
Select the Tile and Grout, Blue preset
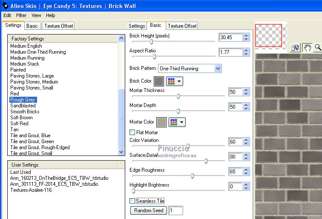(x=30, y=135)
